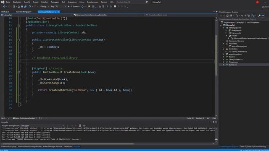Open the LibraryApi project navigation dropdown

pos(37,15)
